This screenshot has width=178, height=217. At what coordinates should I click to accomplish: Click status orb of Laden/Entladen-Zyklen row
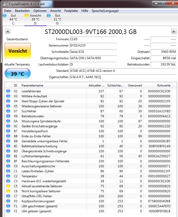coord(8,171)
